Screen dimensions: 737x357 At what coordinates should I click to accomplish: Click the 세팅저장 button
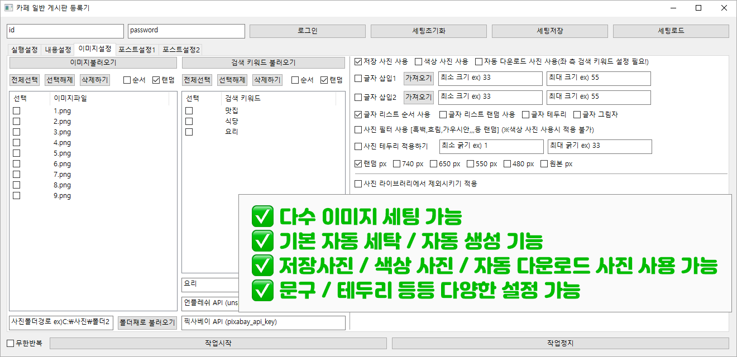click(x=550, y=31)
